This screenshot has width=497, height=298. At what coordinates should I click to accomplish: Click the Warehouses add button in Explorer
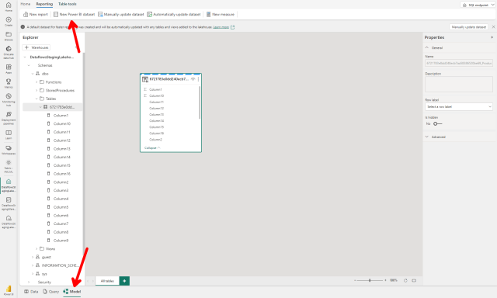[x=36, y=47]
